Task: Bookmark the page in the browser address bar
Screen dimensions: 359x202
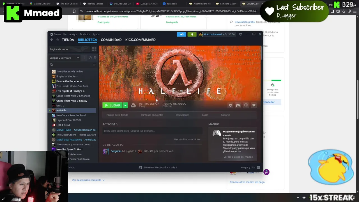Action: pyautogui.click(x=74, y=11)
